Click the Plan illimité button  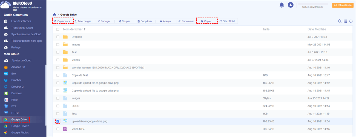pyautogui.click(x=343, y=5)
